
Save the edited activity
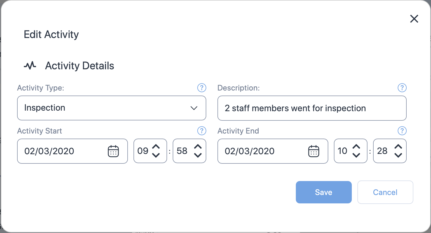pos(324,192)
